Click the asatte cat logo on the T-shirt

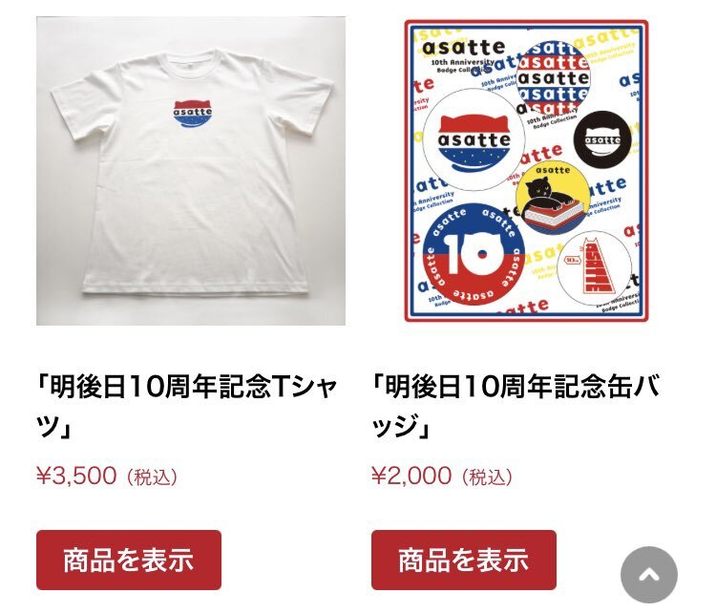pyautogui.click(x=193, y=115)
